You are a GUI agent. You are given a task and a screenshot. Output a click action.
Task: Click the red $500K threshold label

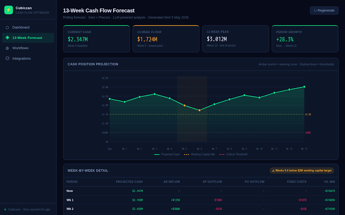pyautogui.click(x=308, y=133)
